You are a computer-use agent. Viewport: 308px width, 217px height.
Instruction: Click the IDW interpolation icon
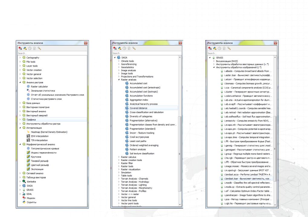[x=28, y=136]
